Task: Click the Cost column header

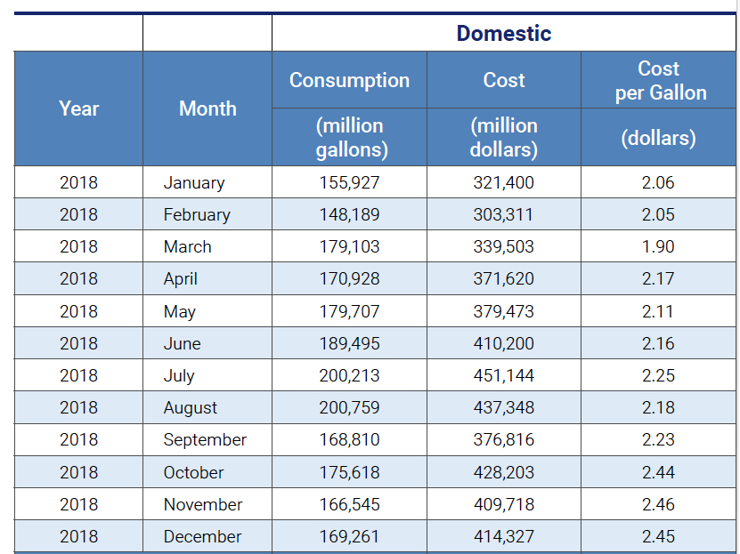Action: tap(504, 80)
